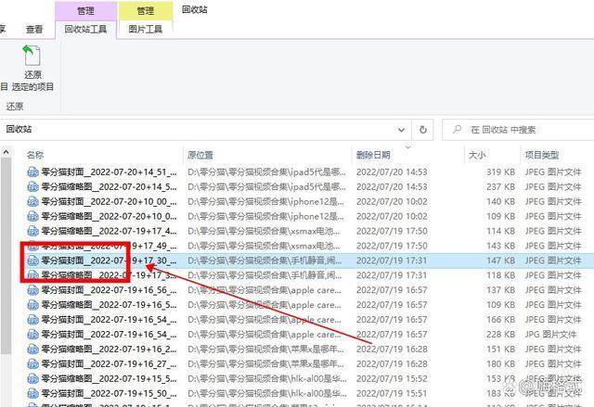The width and height of the screenshot is (594, 407).
Task: Sort by the 原位置 column header
Action: pyautogui.click(x=200, y=155)
